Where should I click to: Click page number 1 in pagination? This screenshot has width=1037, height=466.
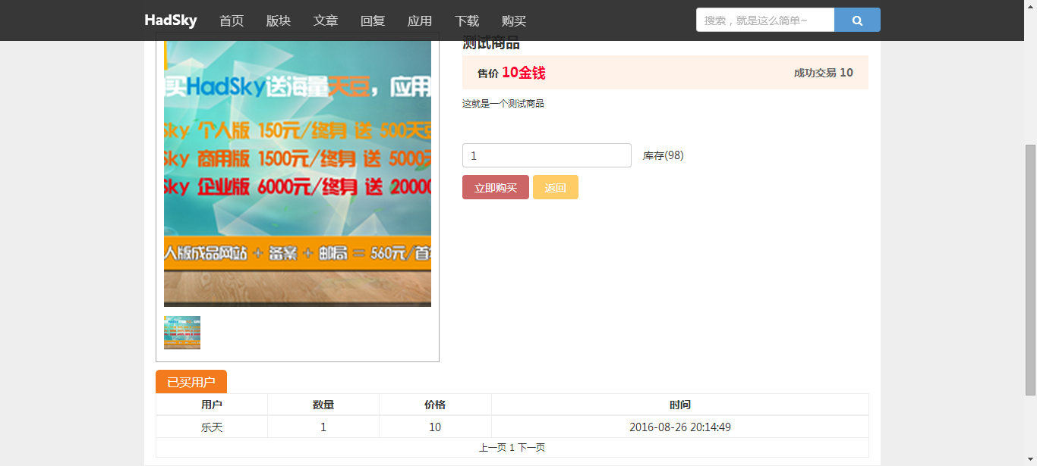[512, 448]
